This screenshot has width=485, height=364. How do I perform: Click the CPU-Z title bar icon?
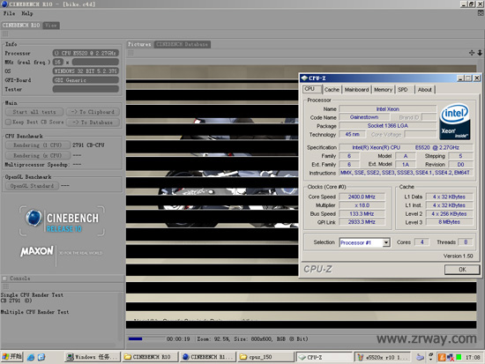304,78
